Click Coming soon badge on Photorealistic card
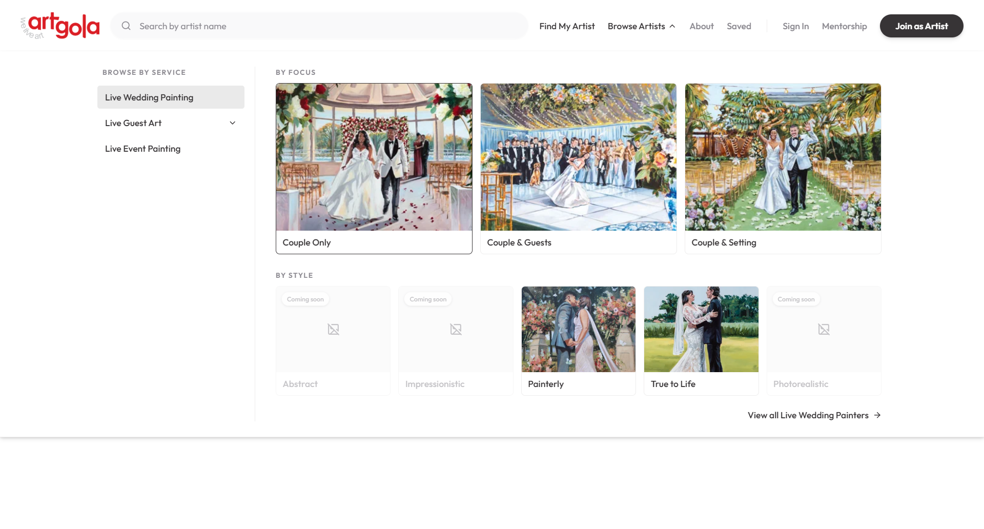Image resolution: width=984 pixels, height=529 pixels. (796, 299)
